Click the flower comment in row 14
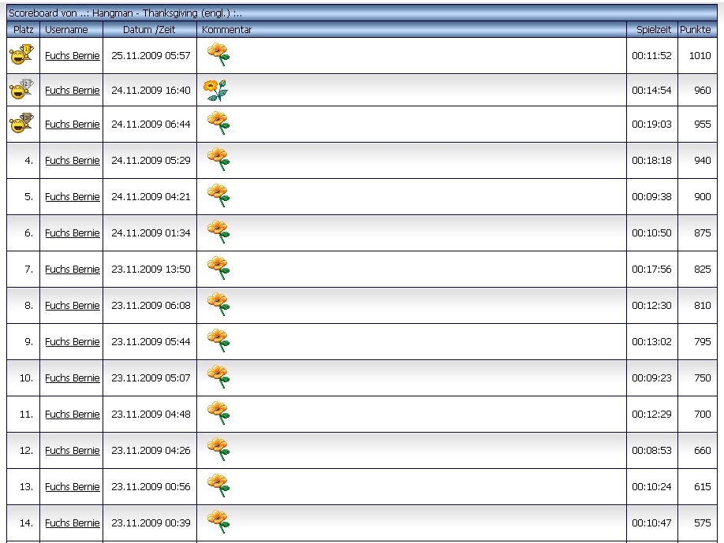 [x=218, y=522]
